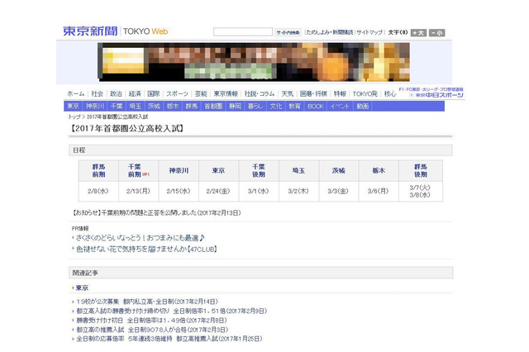Open 埼玉 in the schedule table header
The height and width of the screenshot is (352, 529).
click(x=298, y=170)
